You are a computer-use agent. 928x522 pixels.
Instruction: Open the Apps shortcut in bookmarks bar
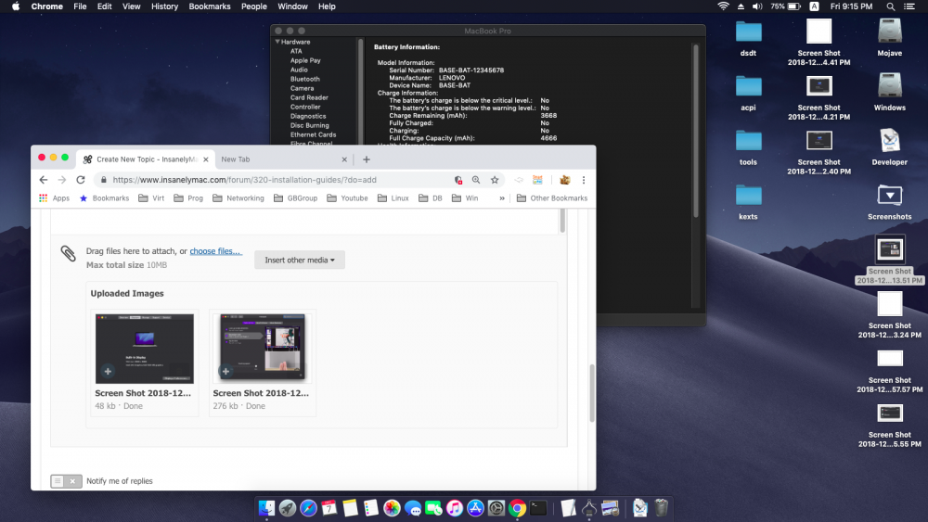(55, 198)
